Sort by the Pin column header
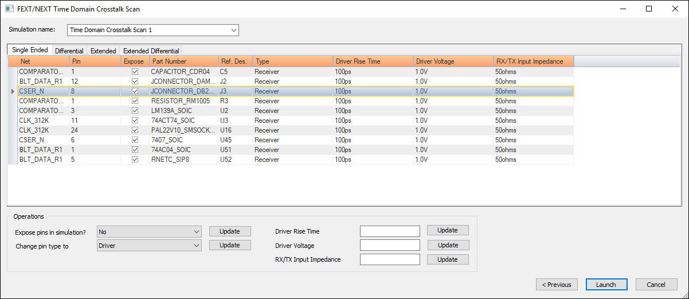This screenshot has height=299, width=689. tap(95, 61)
